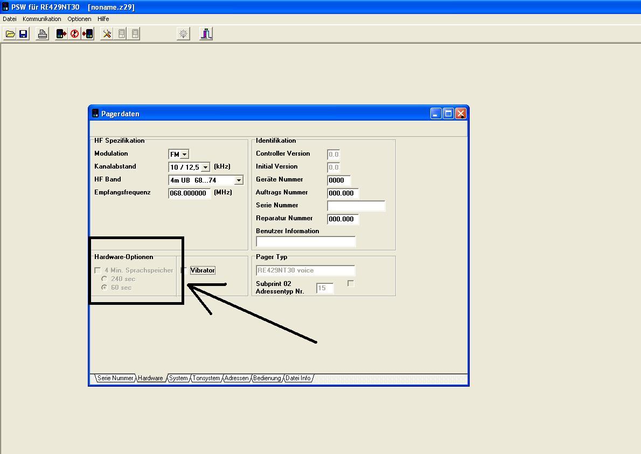The width and height of the screenshot is (641, 454).
Task: Click the red prohibition stop icon
Action: (x=74, y=34)
